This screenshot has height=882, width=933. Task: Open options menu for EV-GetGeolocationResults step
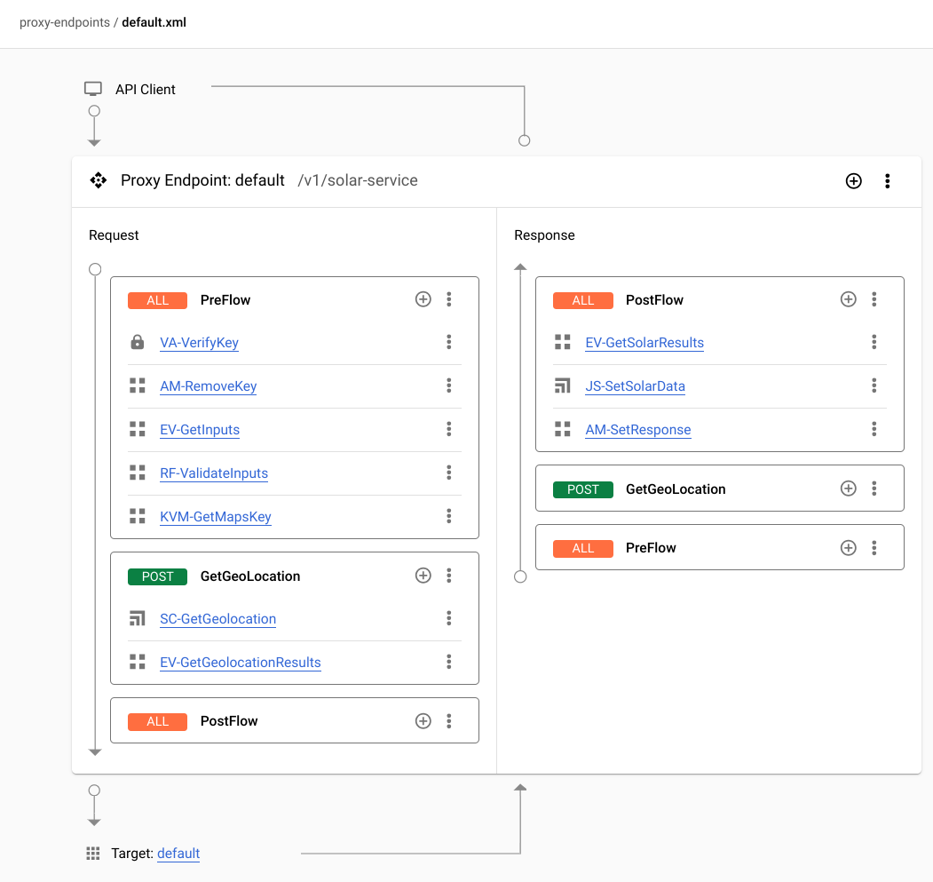pos(449,662)
